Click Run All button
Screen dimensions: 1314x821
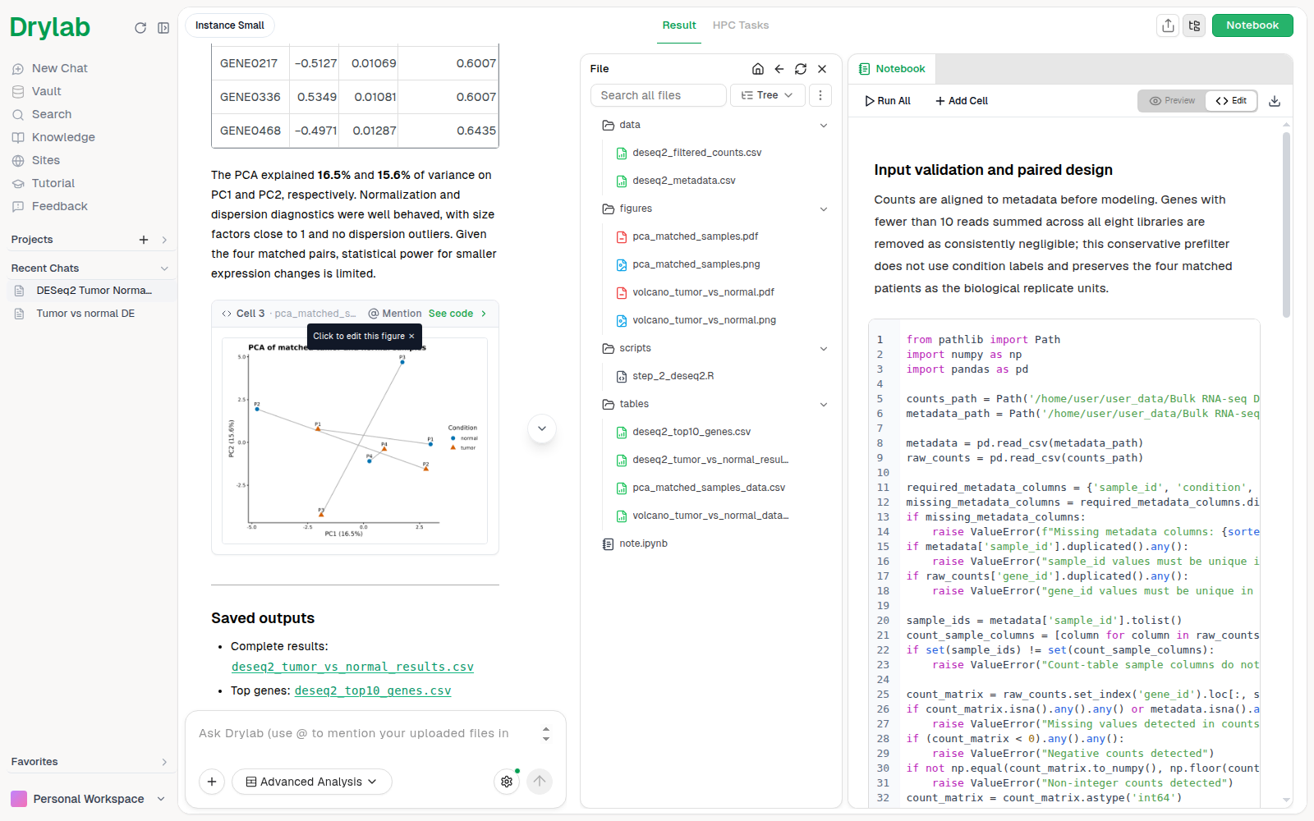tap(888, 101)
